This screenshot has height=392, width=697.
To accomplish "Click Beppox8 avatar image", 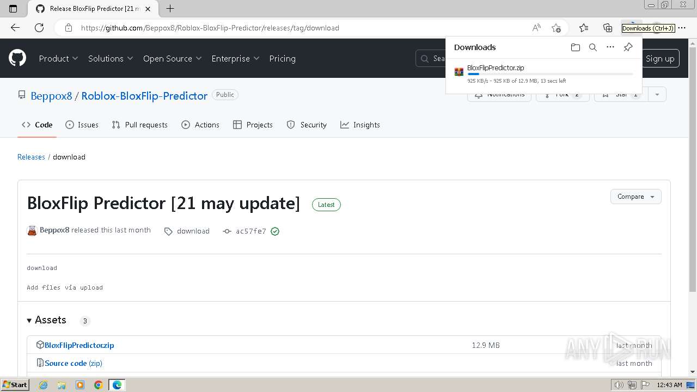I will click(x=32, y=230).
